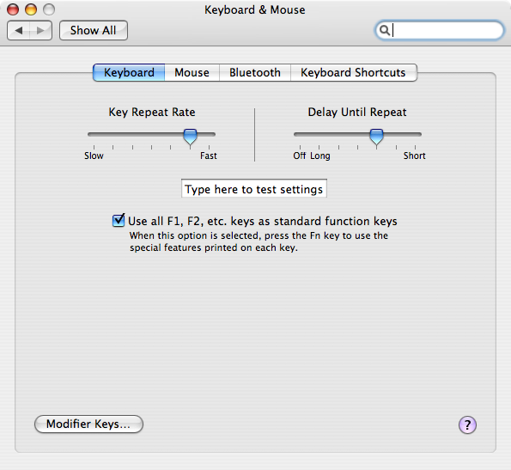Open the Modifier Keys dialog

[88, 424]
